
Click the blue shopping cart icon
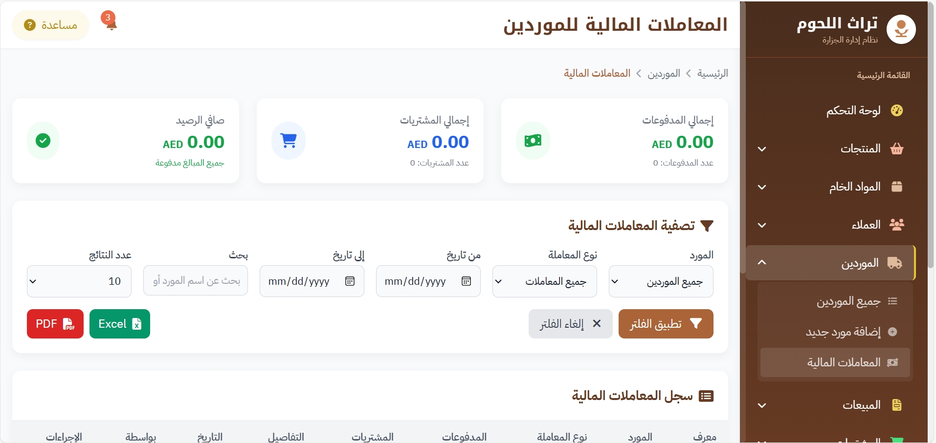point(289,141)
